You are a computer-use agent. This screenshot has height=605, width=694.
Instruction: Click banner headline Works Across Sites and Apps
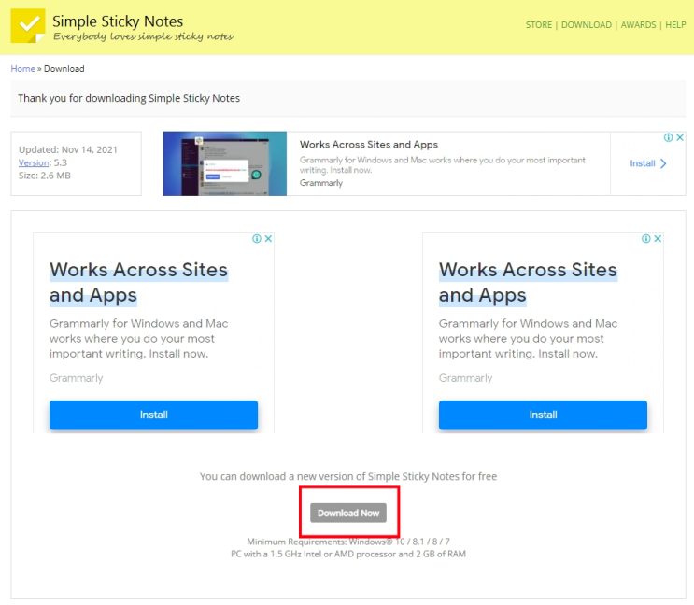[369, 144]
